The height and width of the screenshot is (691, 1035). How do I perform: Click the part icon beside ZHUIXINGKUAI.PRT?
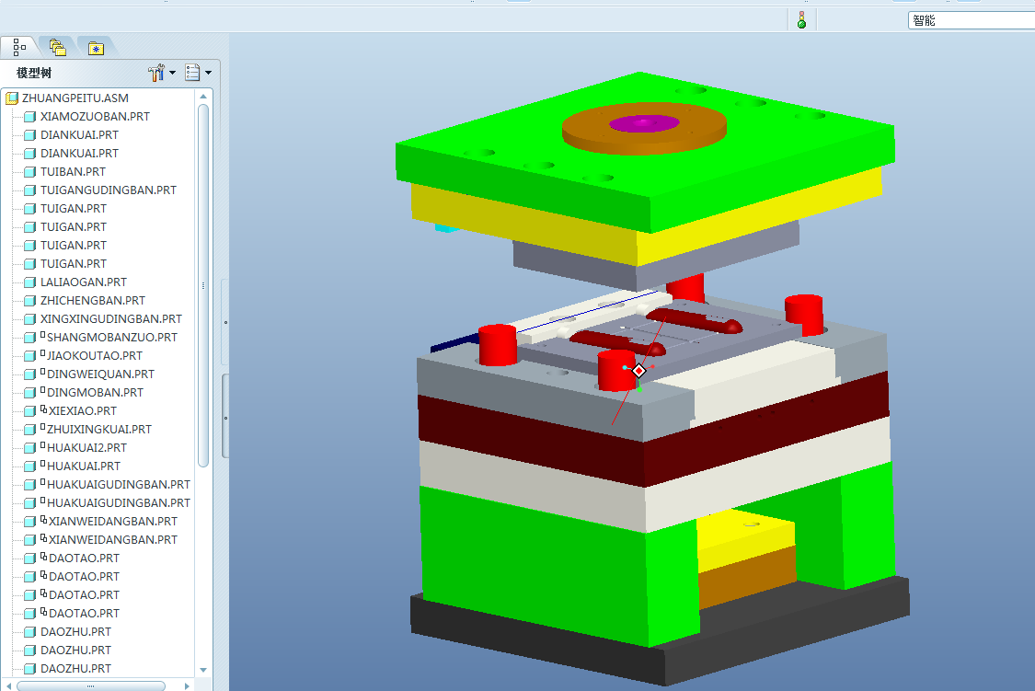tap(29, 430)
